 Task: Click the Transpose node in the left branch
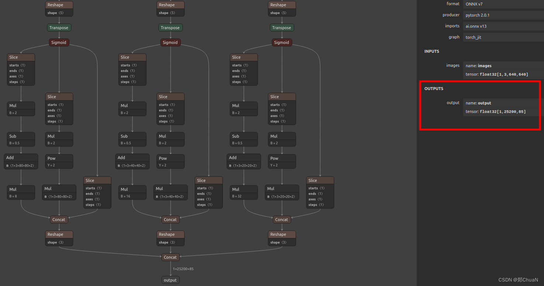point(59,28)
